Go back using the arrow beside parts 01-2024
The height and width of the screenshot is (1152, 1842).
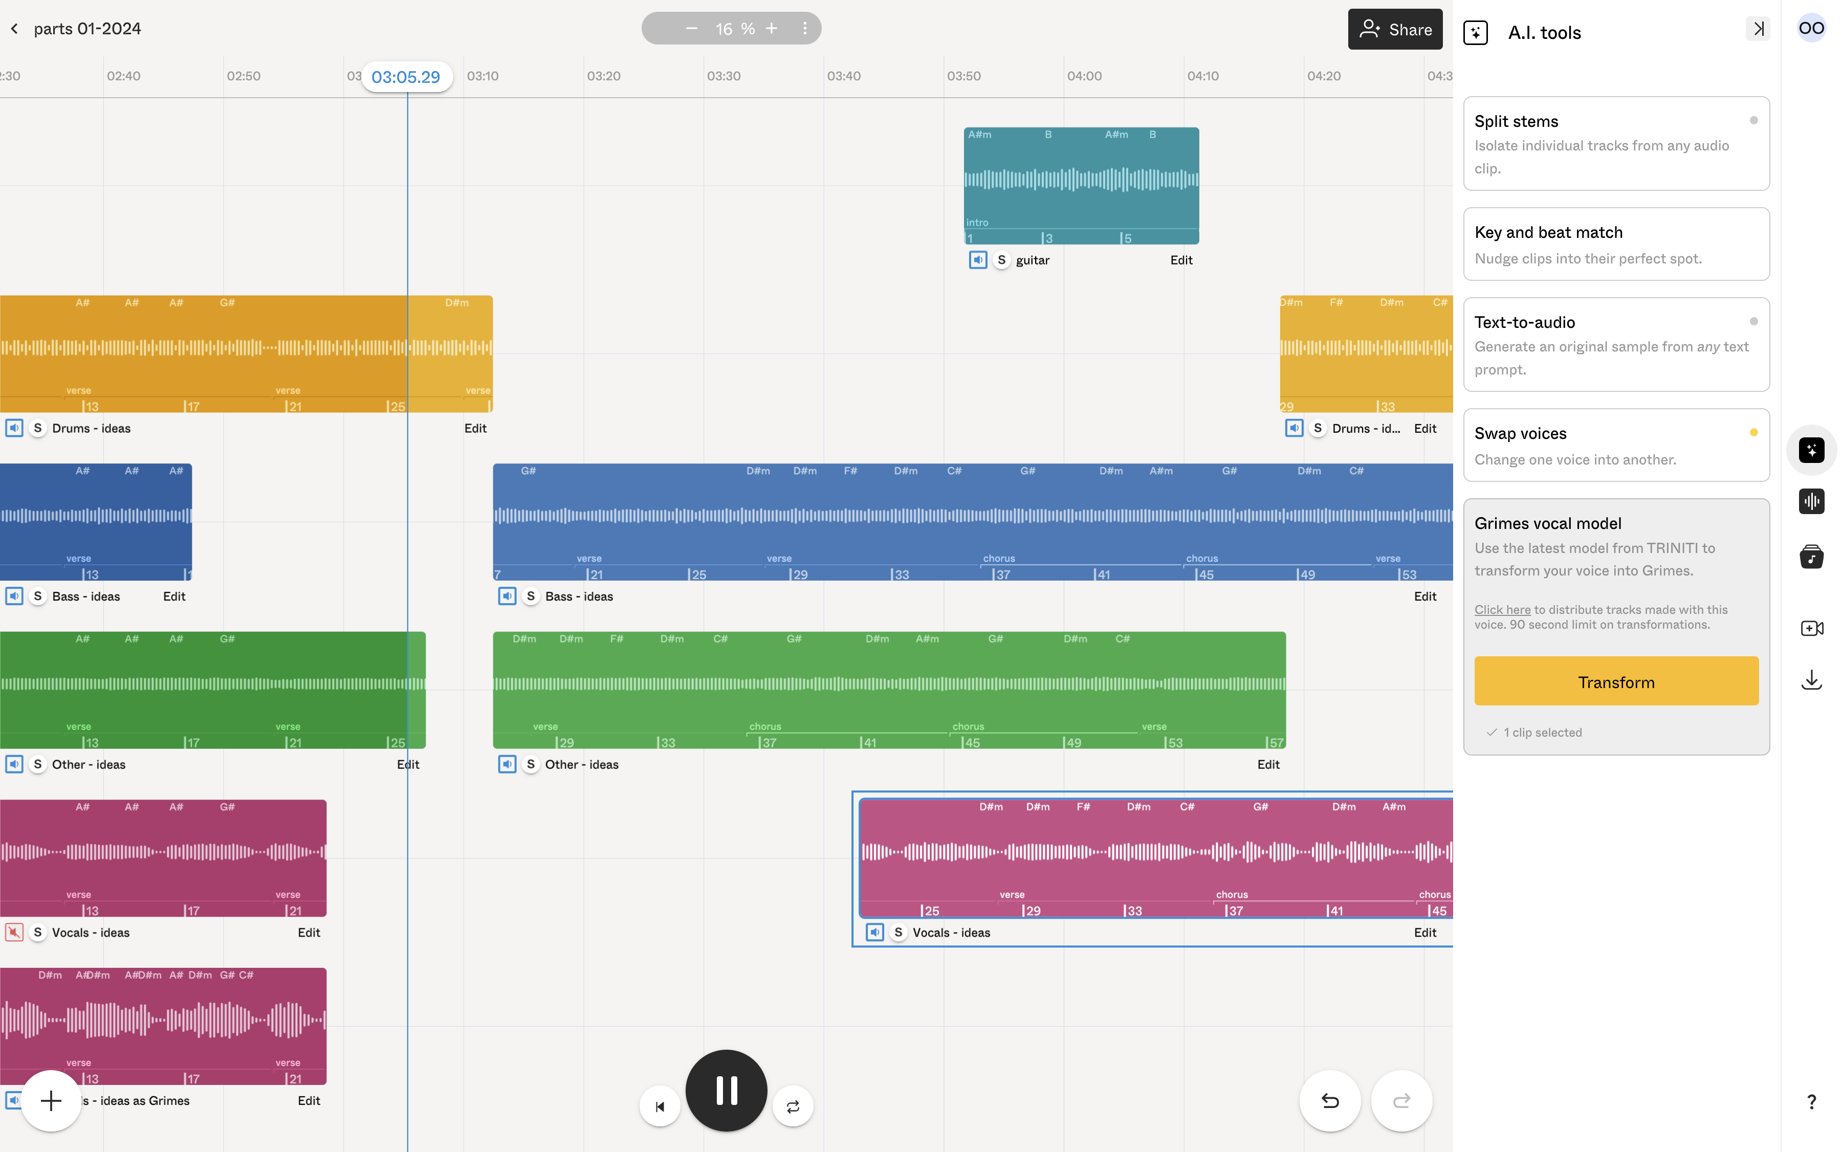pyautogui.click(x=14, y=28)
